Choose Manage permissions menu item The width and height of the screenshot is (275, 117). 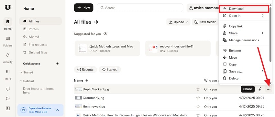click(244, 40)
